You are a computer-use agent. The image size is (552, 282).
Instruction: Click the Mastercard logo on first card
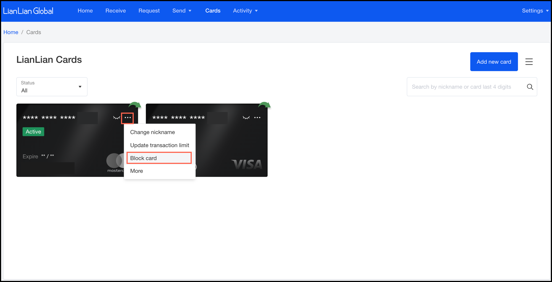point(115,163)
